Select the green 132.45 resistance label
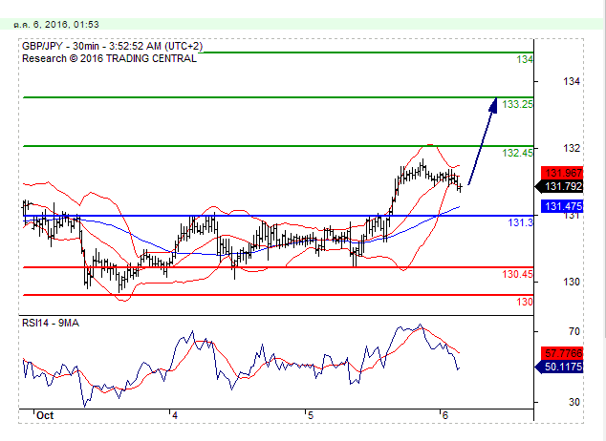Screen dimensions: 606x441 coord(517,153)
